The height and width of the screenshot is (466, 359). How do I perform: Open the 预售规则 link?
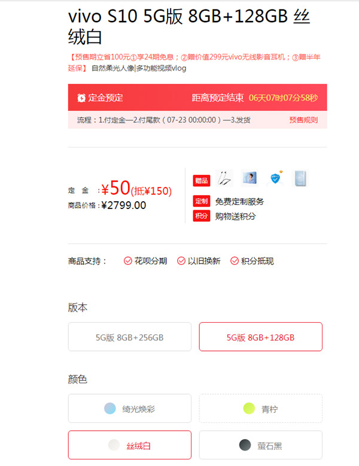click(303, 120)
